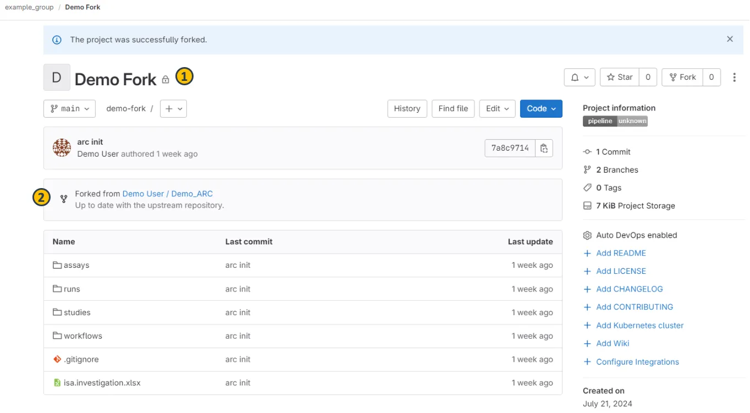The height and width of the screenshot is (413, 750).
Task: Click Add README link
Action: pos(621,253)
